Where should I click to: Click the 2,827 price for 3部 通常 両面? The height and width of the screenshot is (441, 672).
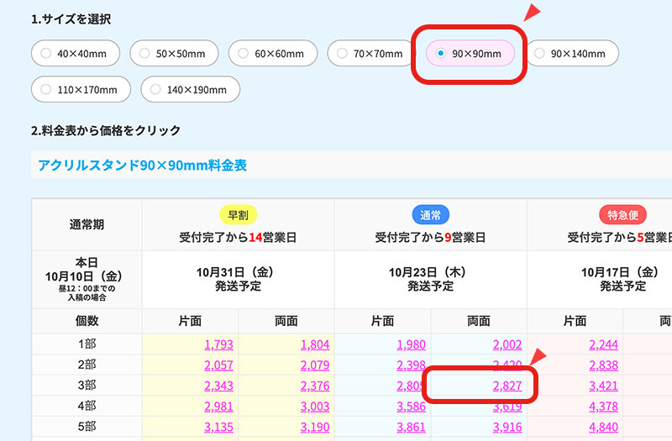[507, 386]
